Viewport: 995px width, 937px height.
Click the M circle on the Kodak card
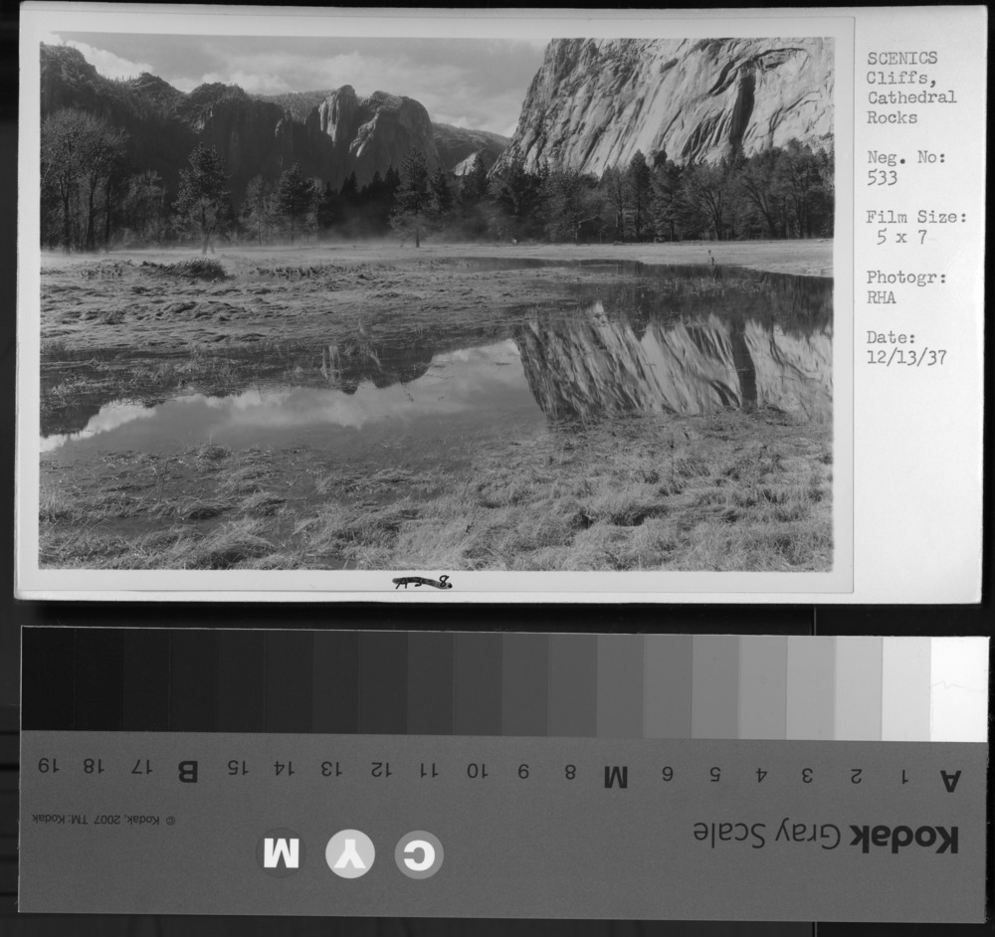point(281,852)
